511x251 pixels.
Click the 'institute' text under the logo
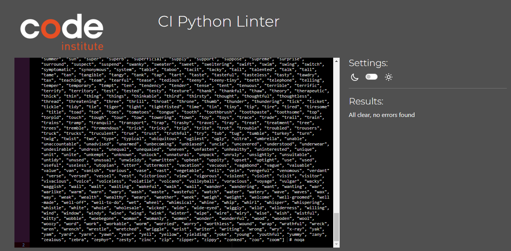(x=83, y=47)
